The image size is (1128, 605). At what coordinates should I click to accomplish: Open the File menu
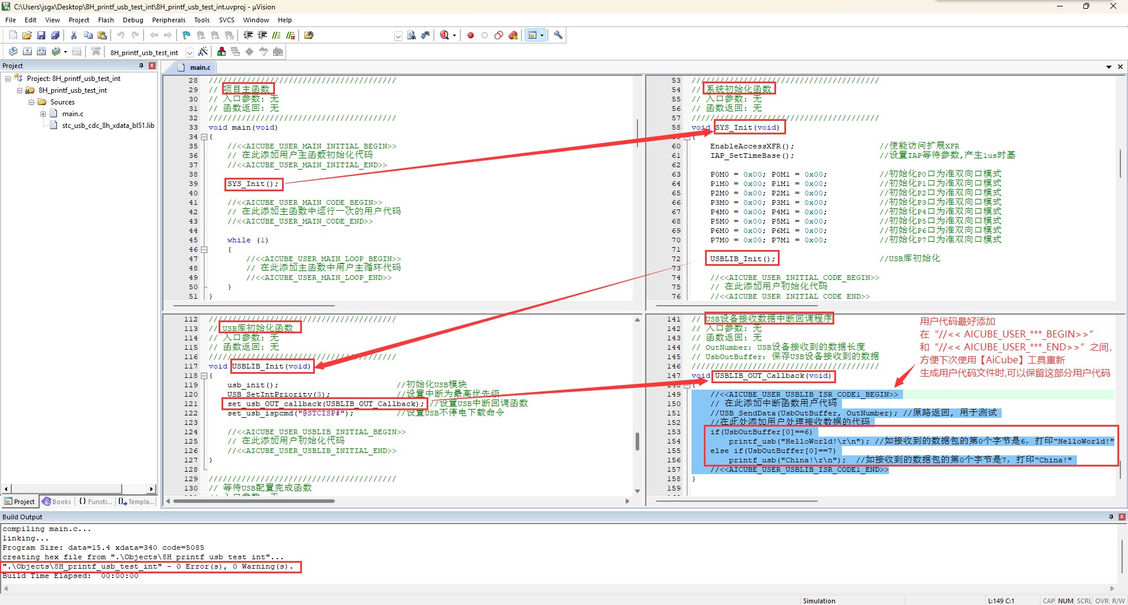pos(11,20)
